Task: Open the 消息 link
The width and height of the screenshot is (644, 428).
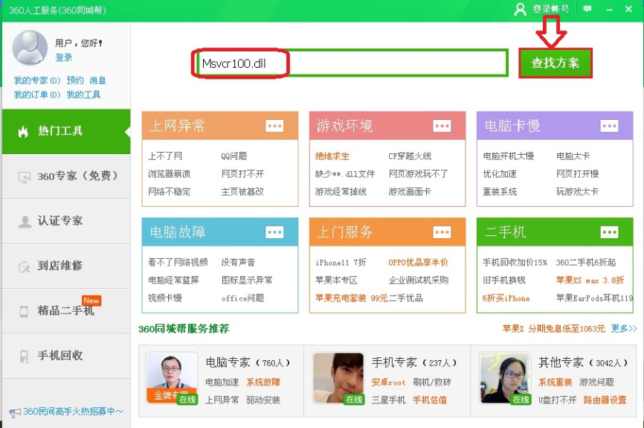Action: click(x=97, y=80)
